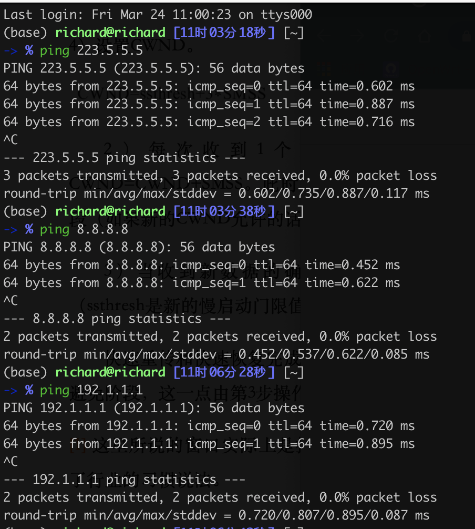Click the faint browser home icon

click(x=425, y=36)
